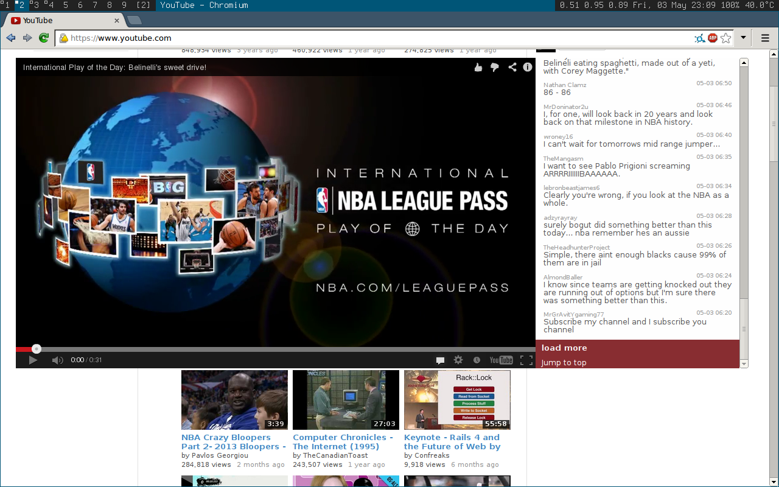The width and height of the screenshot is (779, 487).
Task: Switch to workspace 1 in the top bar
Action: (x=7, y=5)
